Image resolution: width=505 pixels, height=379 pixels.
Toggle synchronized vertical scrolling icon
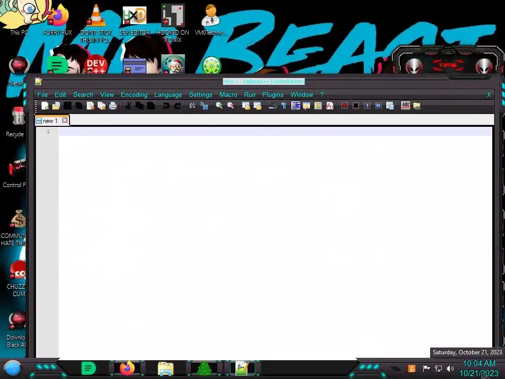click(x=246, y=106)
